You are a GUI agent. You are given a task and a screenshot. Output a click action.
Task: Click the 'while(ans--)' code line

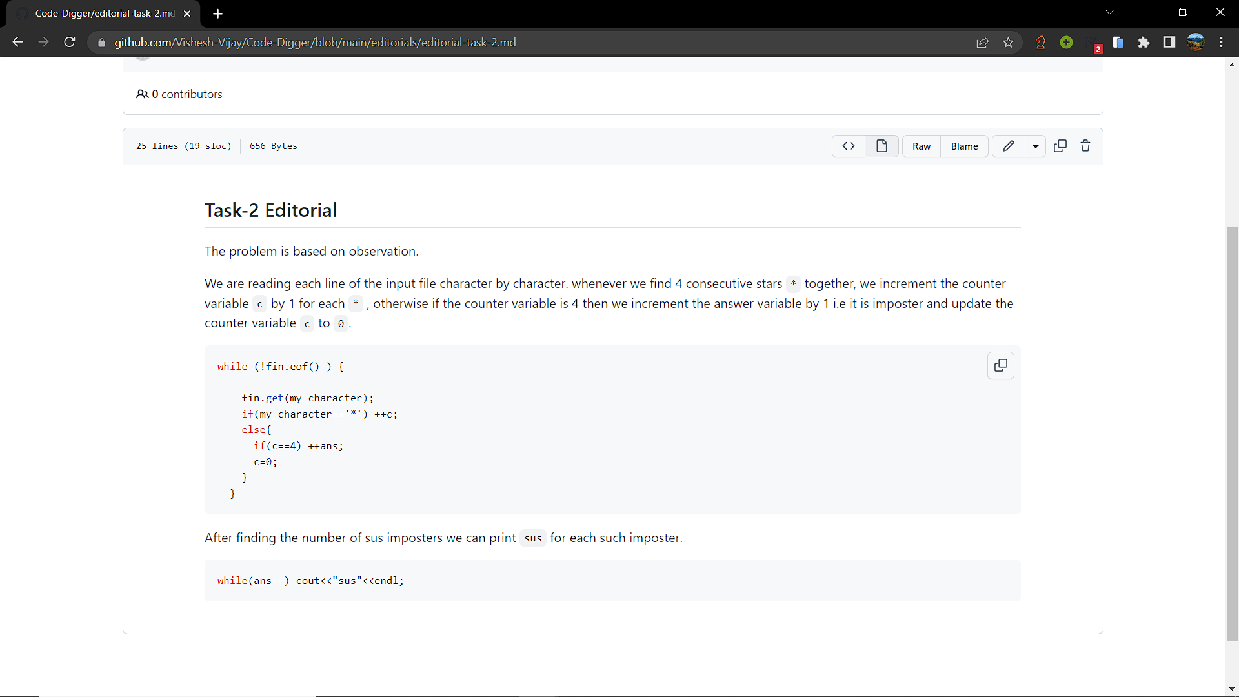(310, 581)
